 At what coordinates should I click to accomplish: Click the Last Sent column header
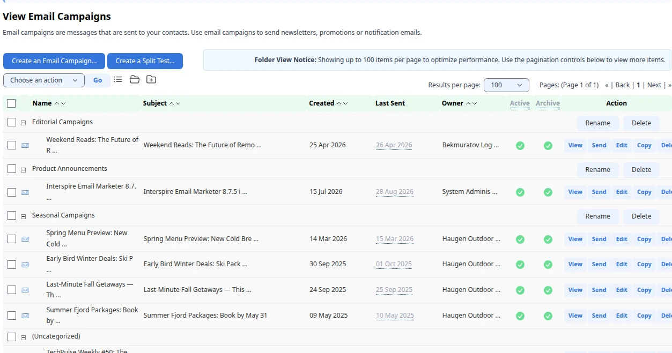[x=390, y=103]
